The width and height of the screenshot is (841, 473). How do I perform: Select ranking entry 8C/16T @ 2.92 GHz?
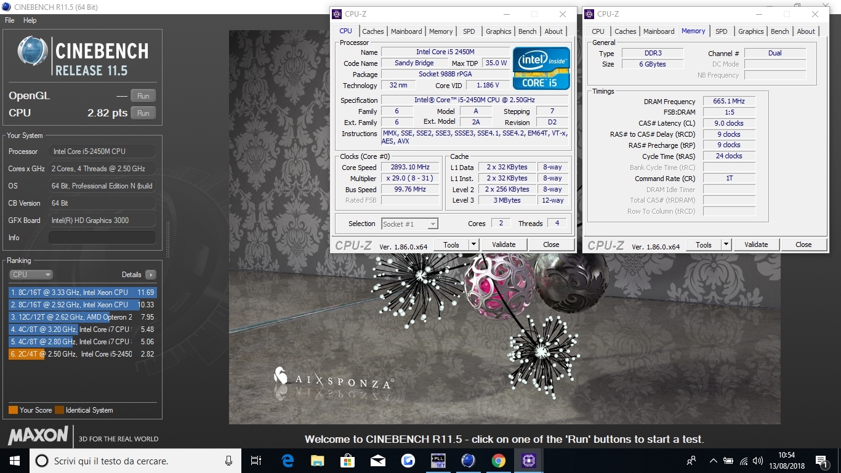pyautogui.click(x=82, y=305)
